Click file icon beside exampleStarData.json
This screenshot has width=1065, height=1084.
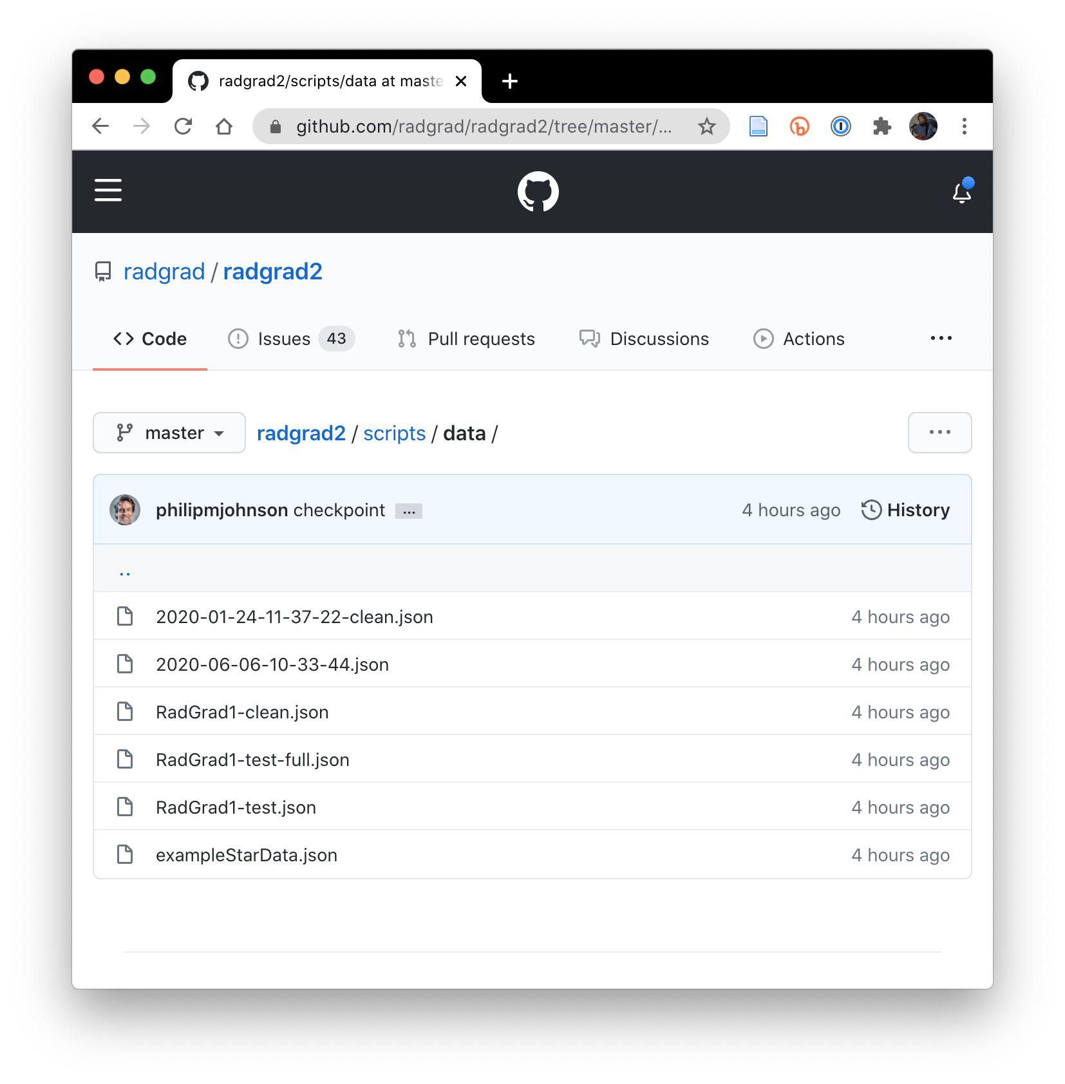point(125,855)
